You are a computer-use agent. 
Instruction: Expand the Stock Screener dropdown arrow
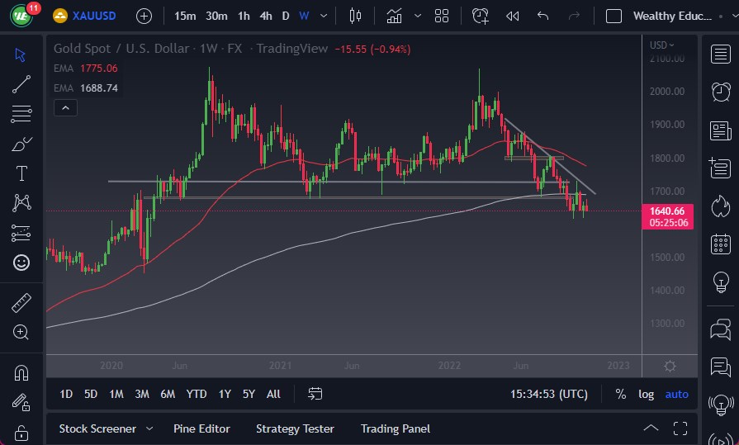click(x=149, y=428)
